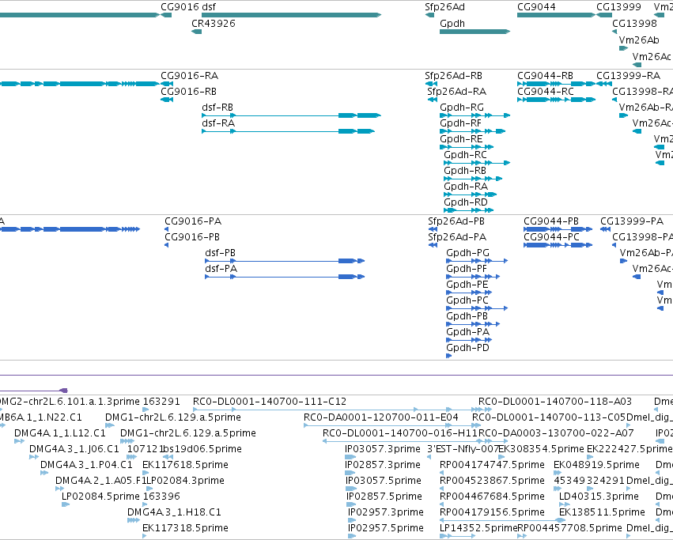Viewport: 673px width, 540px height.
Task: Click the CG13999-RA transcript label
Action: (x=629, y=76)
